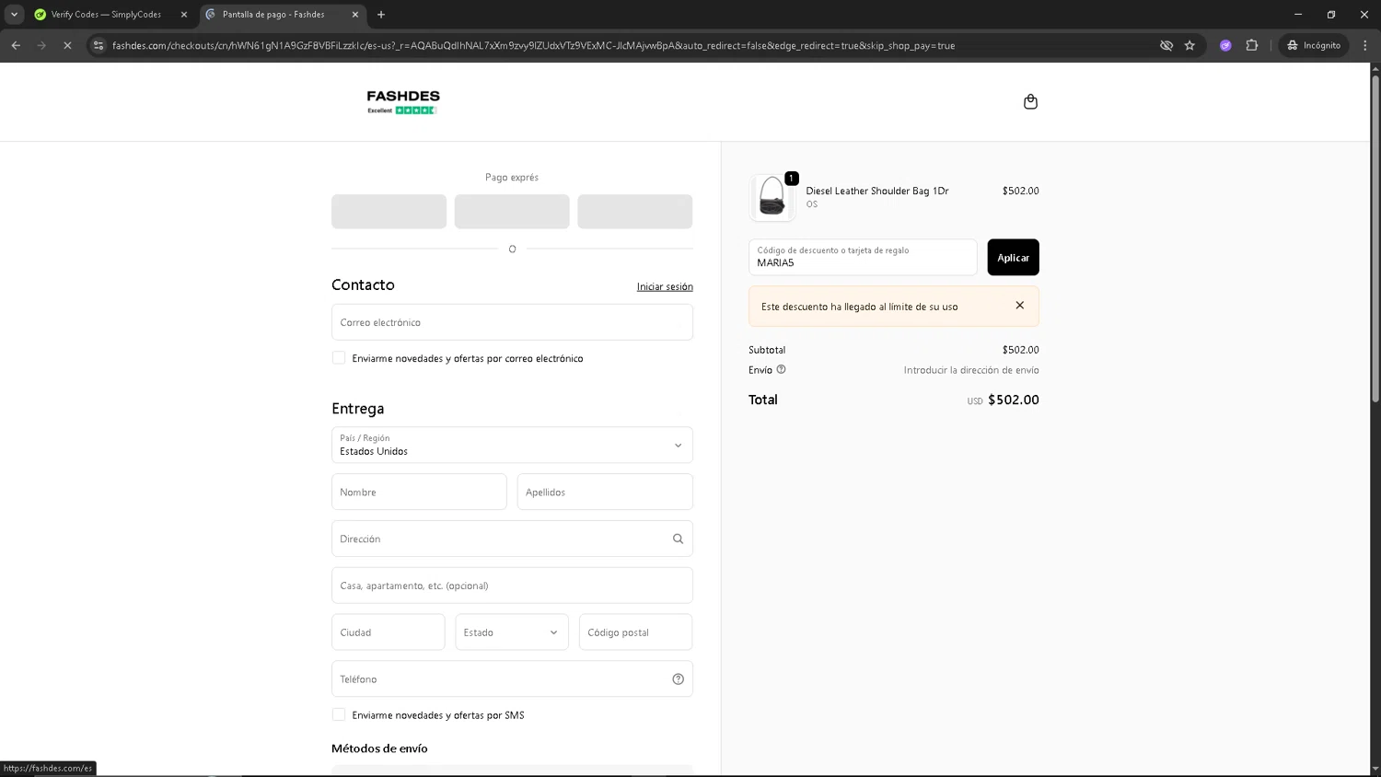The width and height of the screenshot is (1381, 777).
Task: Click the FASHDES logo
Action: [x=403, y=101]
